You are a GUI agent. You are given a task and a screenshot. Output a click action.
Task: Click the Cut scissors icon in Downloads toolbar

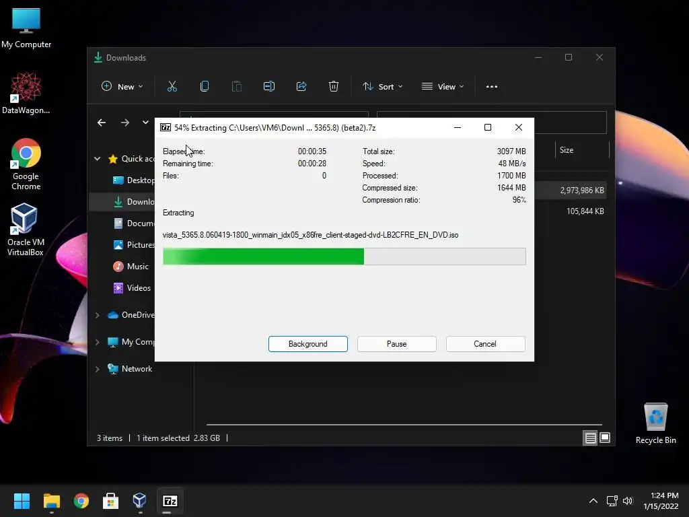172,87
